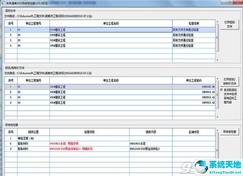Click the scroll-down arrow of the 投标/控制价文件 table
243x176 pixels.
pyautogui.click(x=217, y=117)
